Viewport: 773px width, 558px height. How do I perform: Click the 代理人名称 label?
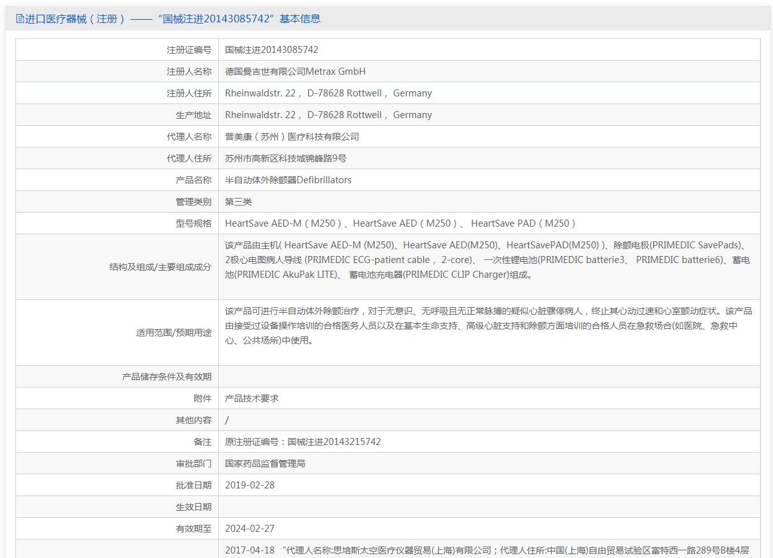[x=189, y=137]
